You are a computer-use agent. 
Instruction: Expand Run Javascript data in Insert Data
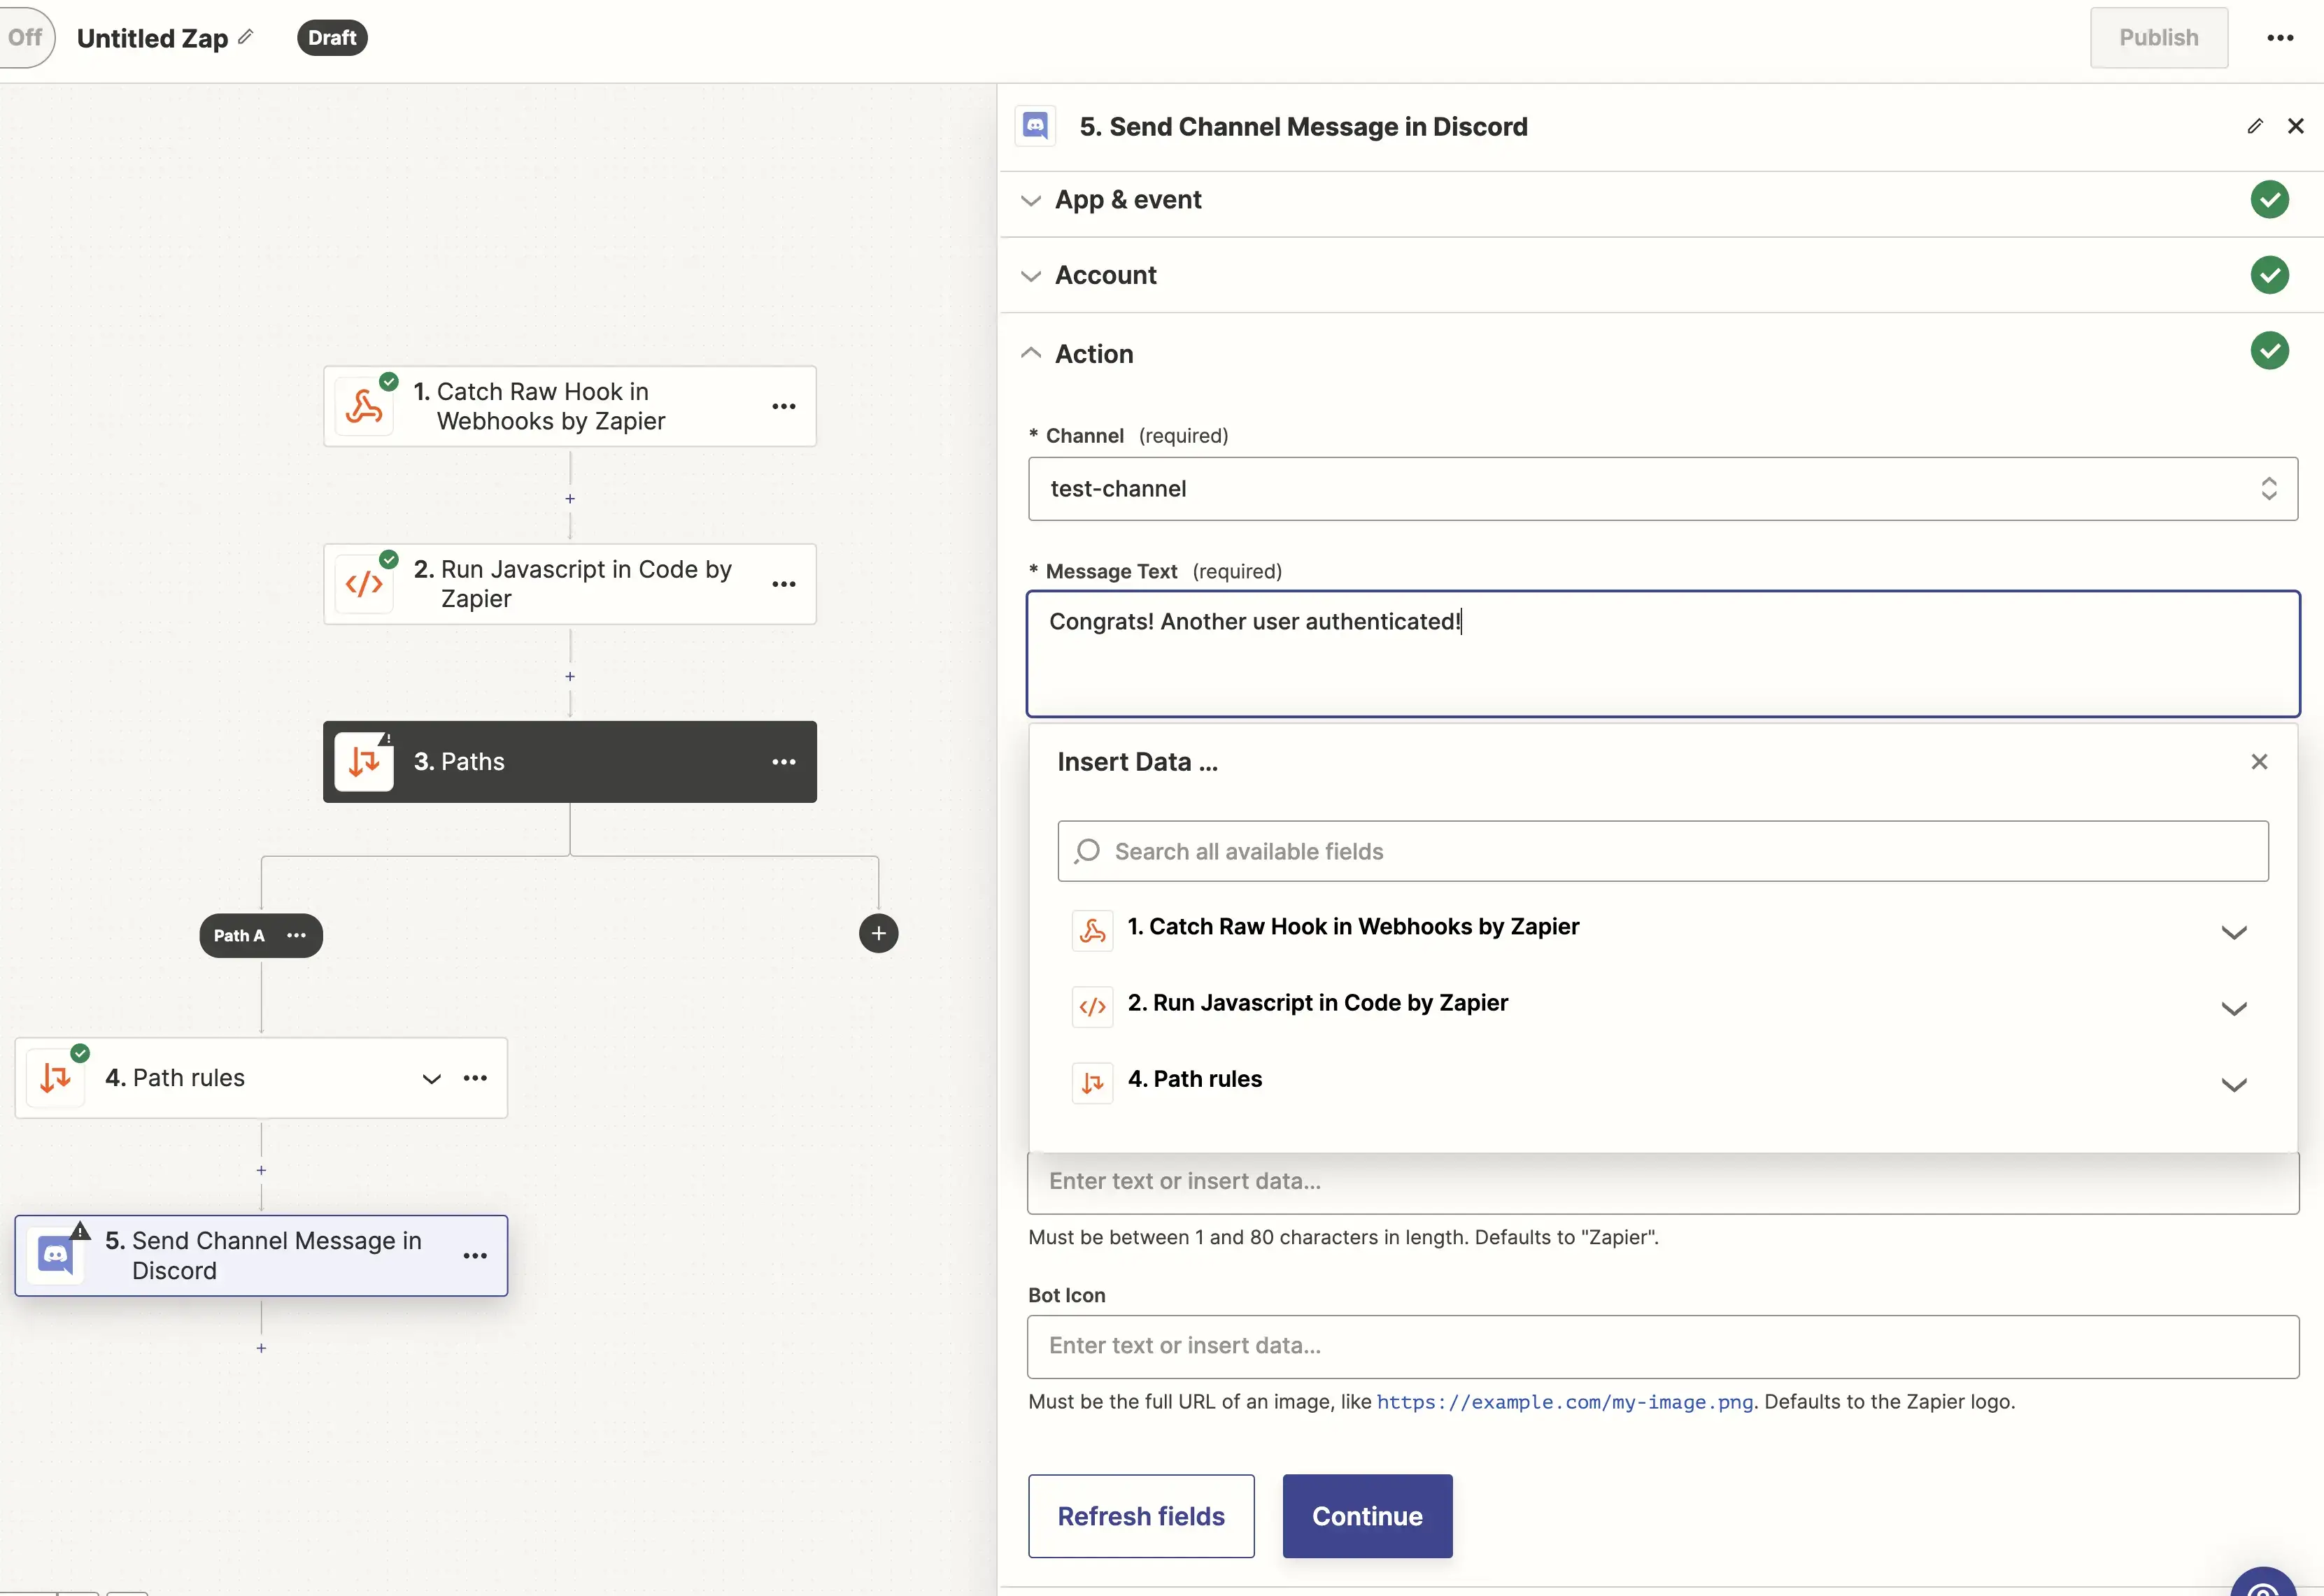[2233, 1008]
